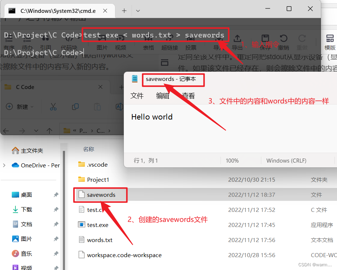The width and height of the screenshot is (337, 270).
Task: Click the Rename icon in Explorer toolbar
Action: pos(119,107)
